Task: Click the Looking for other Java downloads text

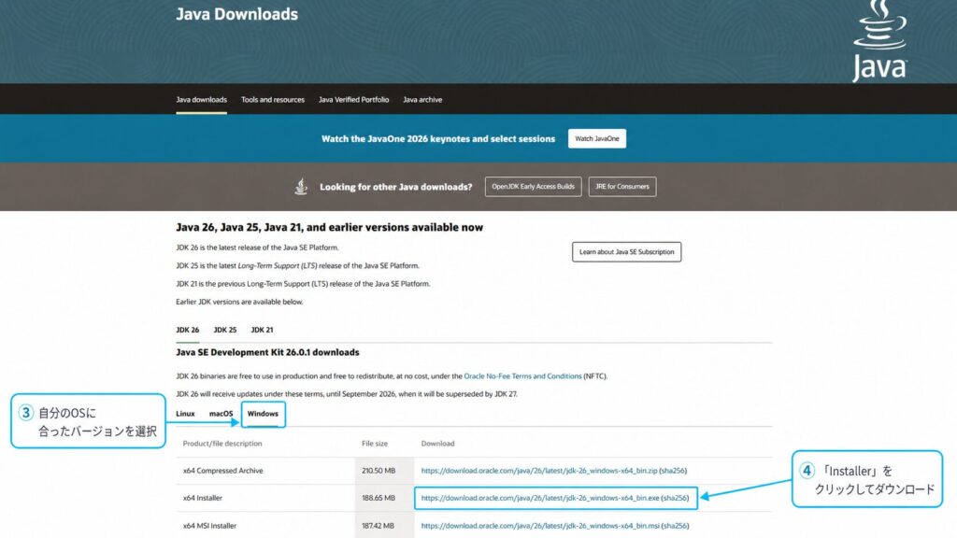Action: 396,187
